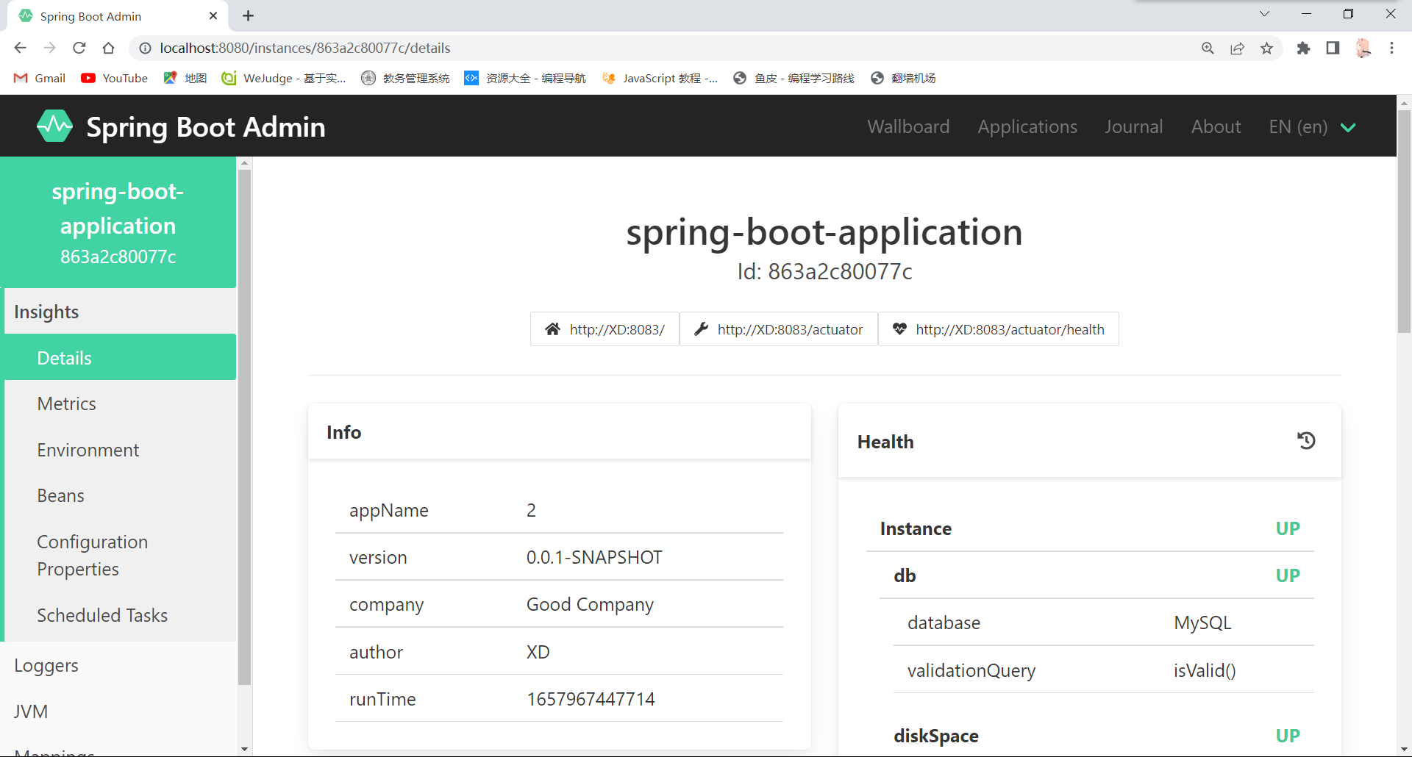Bookmark this page with the star icon
1412x757 pixels.
[1266, 48]
